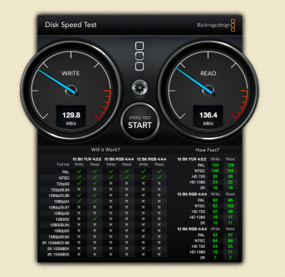Click the Blackmagicdesign logo
The width and height of the screenshot is (285, 277).
(x=216, y=25)
